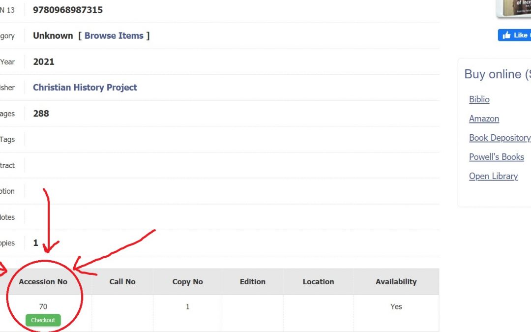Select the Call No column header
The image size is (531, 332).
pyautogui.click(x=122, y=282)
